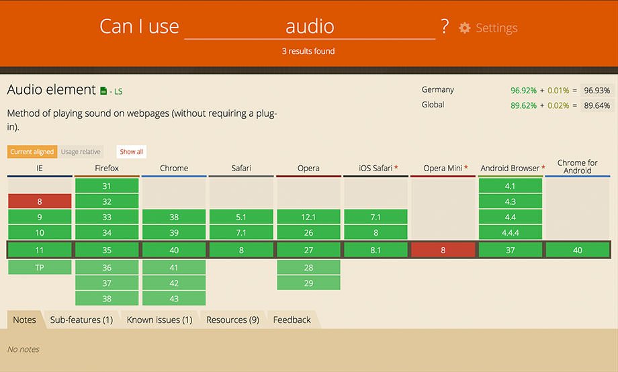Open the Known issues (1) tab
The height and width of the screenshot is (372, 618).
pos(159,320)
